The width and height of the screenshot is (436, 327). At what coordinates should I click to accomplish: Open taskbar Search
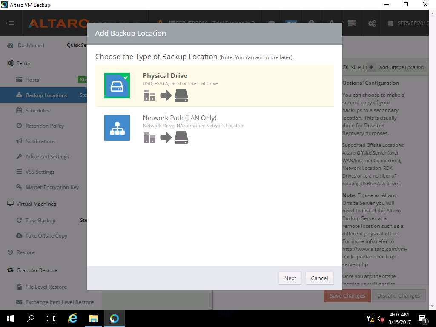tap(31, 318)
